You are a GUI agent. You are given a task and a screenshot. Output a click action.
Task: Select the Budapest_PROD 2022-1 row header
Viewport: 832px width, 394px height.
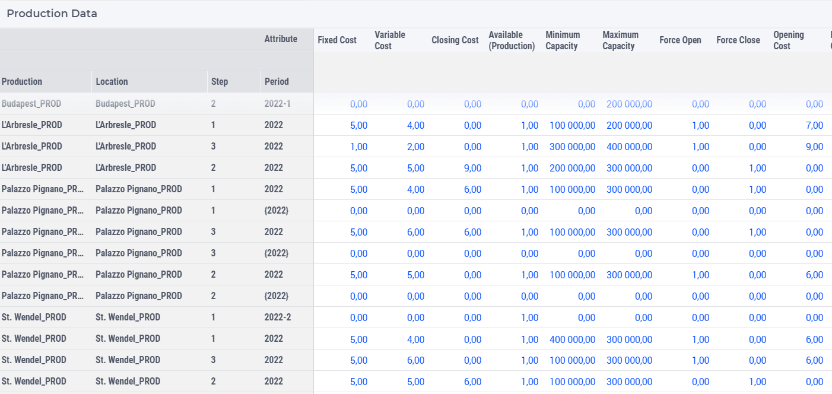(157, 104)
